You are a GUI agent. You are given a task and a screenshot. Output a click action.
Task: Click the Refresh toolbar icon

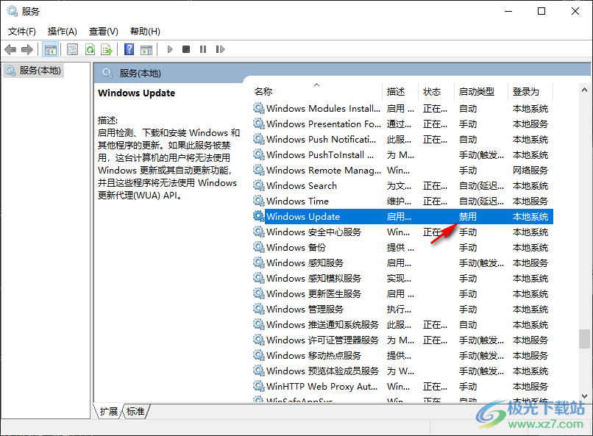click(90, 49)
